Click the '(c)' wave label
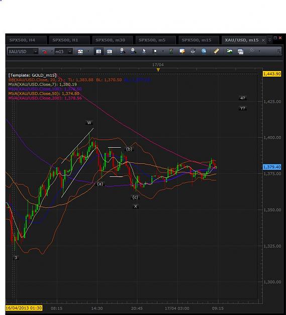The image size is (286, 315). point(135,197)
